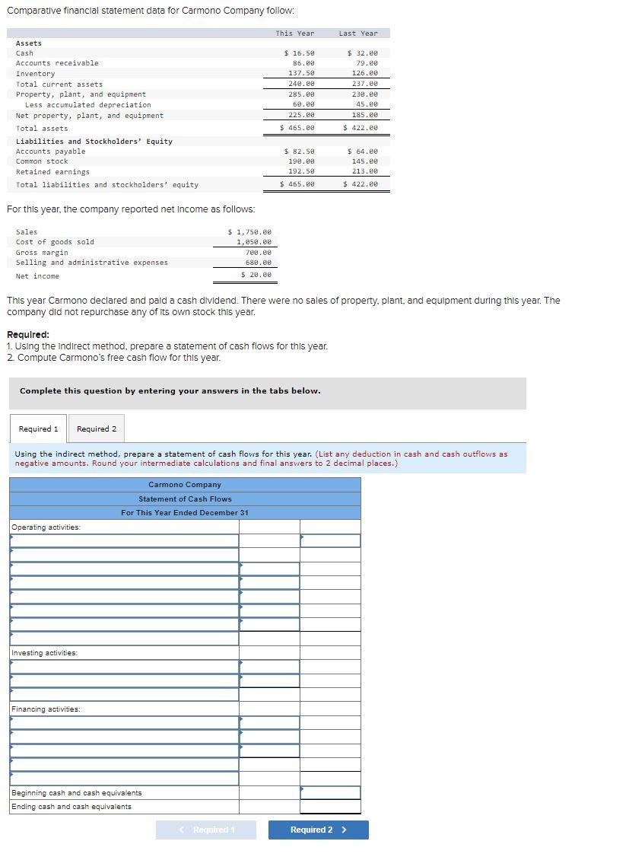Click the inner amount field in the second Financing row

[270, 734]
